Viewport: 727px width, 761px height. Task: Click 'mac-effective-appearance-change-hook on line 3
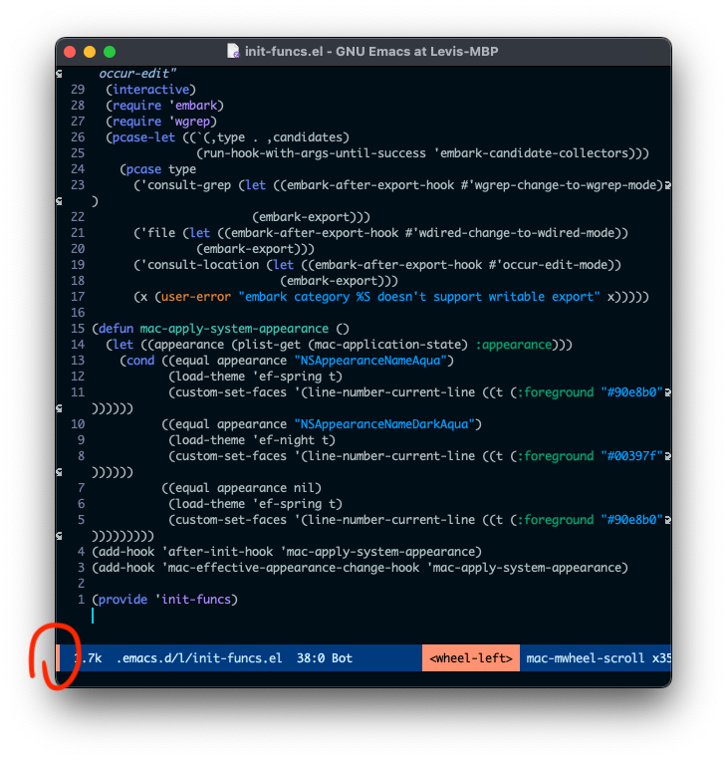point(291,568)
